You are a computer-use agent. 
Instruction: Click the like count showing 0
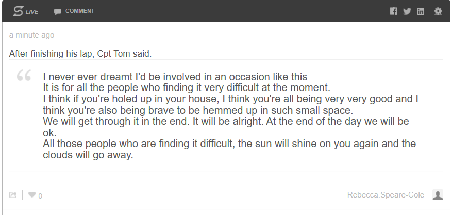pos(40,196)
